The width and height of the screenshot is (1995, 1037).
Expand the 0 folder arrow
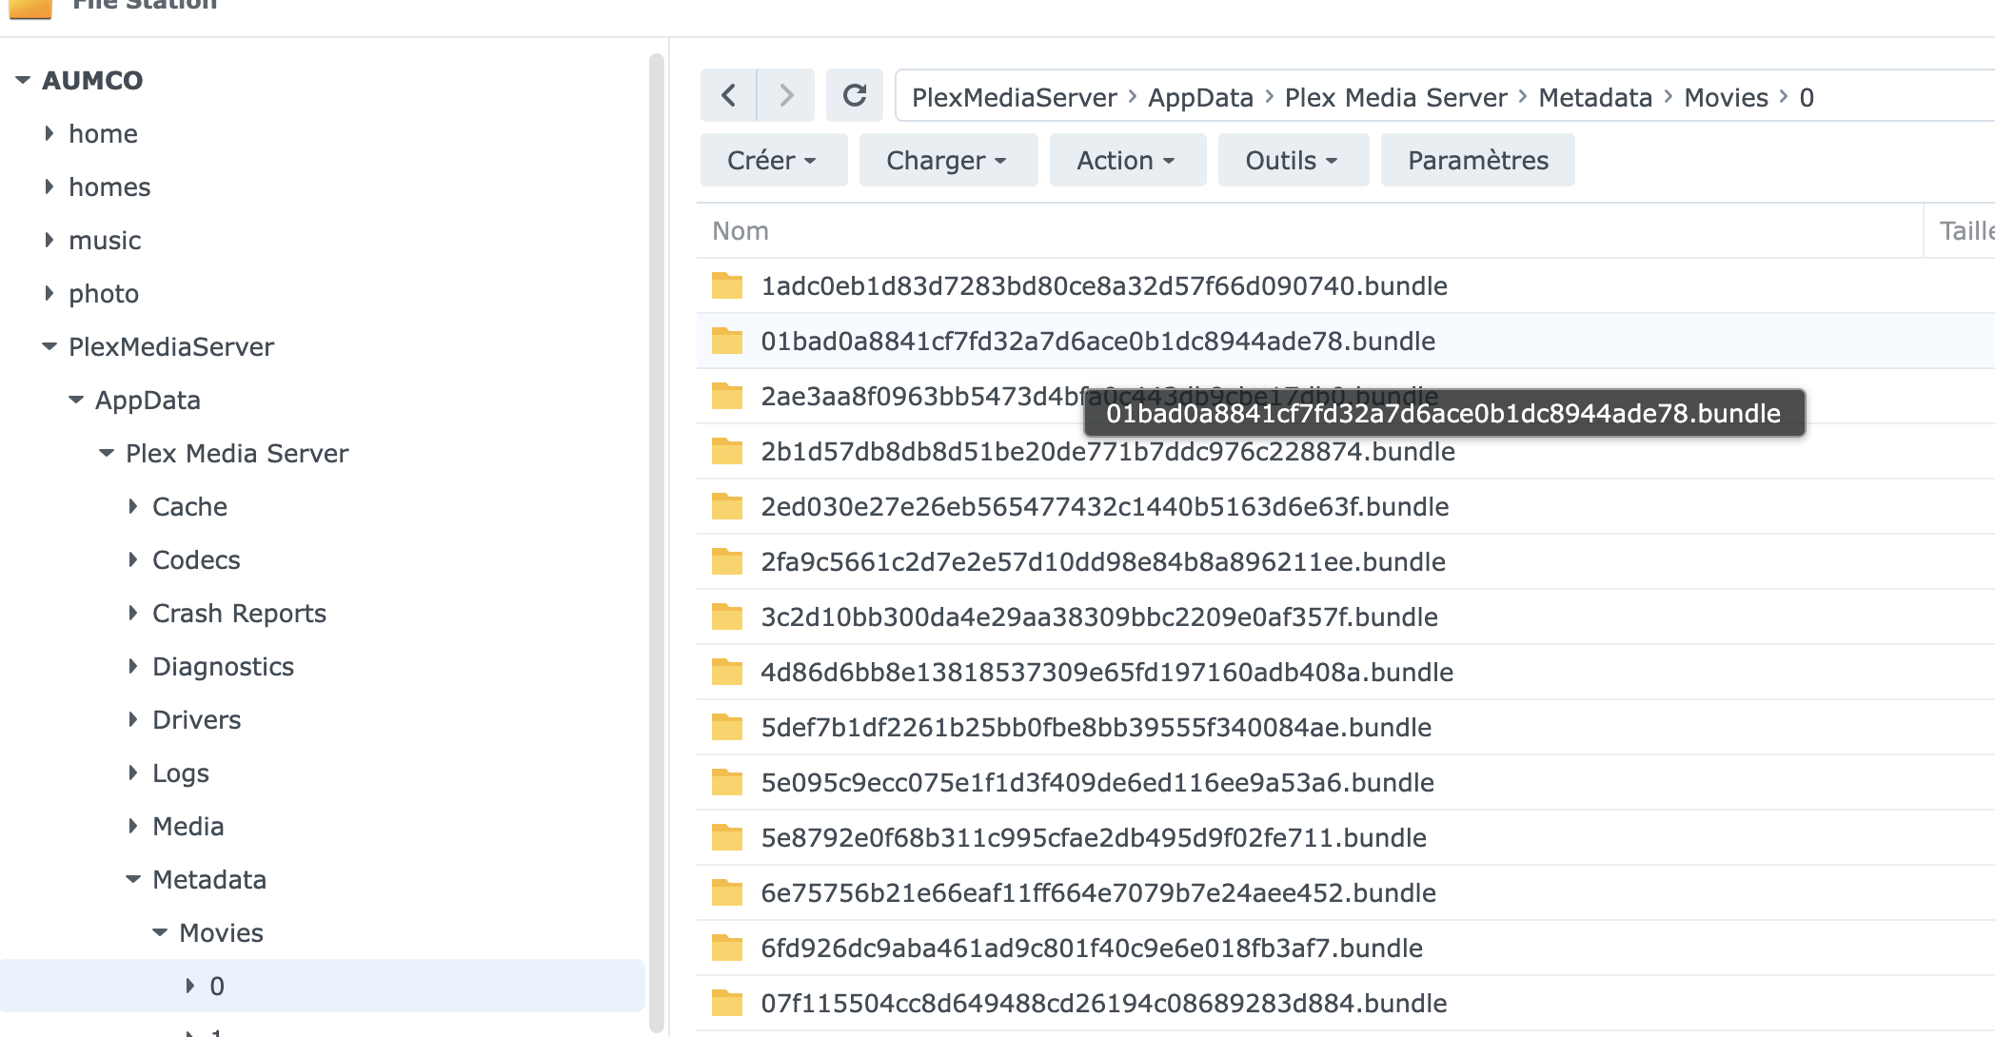(190, 986)
